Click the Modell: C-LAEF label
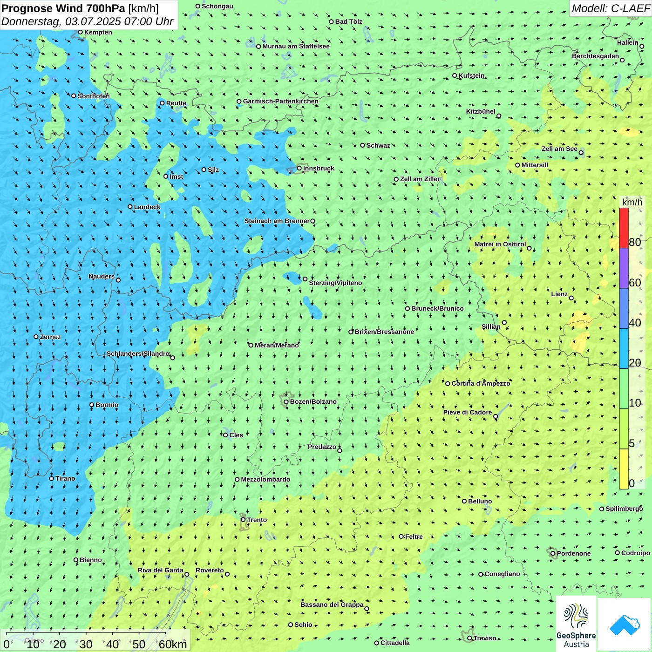Image resolution: width=652 pixels, height=652 pixels. click(611, 8)
